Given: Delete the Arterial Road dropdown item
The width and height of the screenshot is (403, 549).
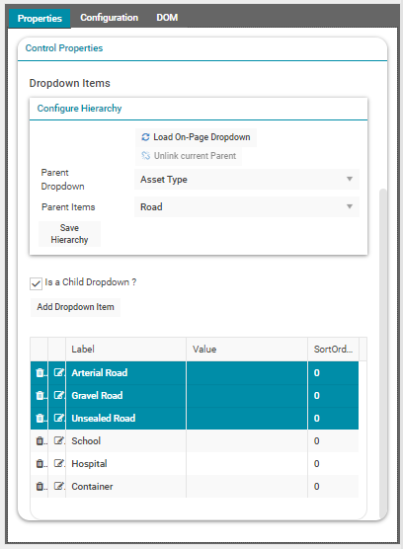Looking at the screenshot, I should pyautogui.click(x=40, y=373).
